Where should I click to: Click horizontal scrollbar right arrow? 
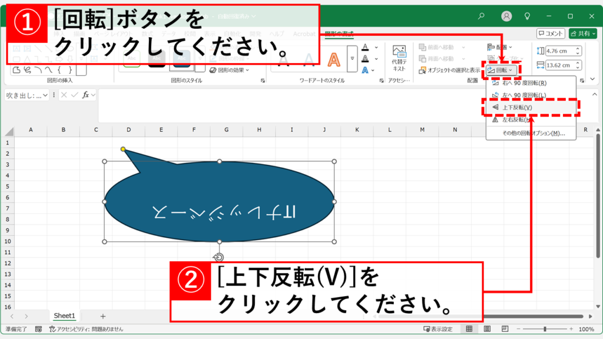click(x=591, y=316)
